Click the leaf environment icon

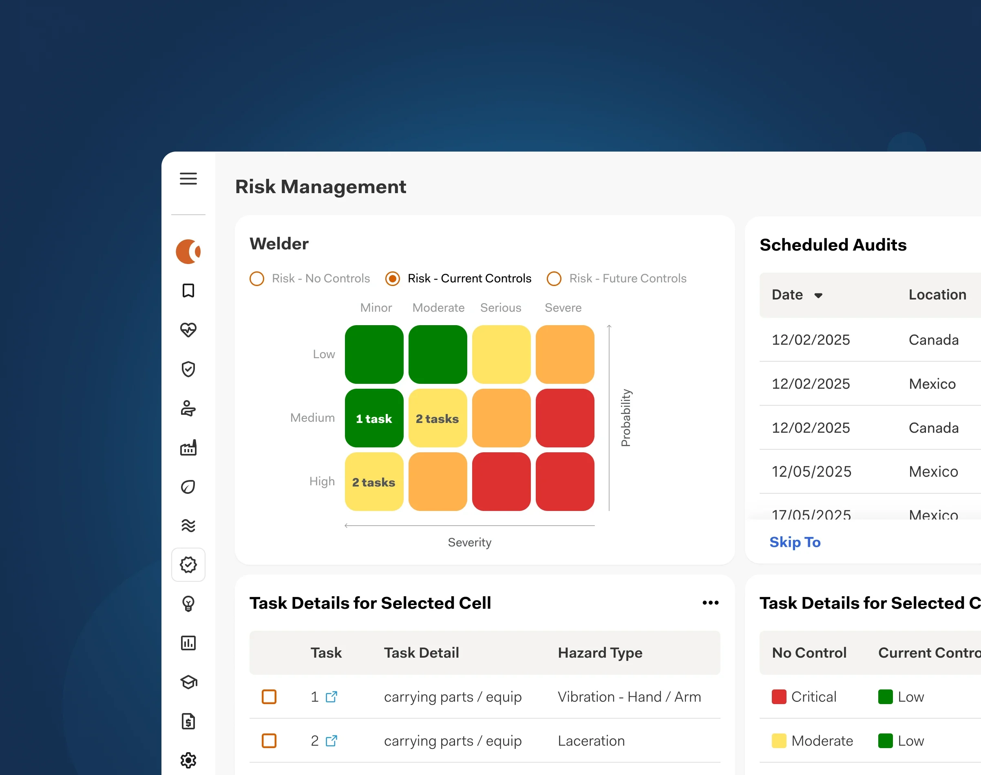pyautogui.click(x=188, y=487)
